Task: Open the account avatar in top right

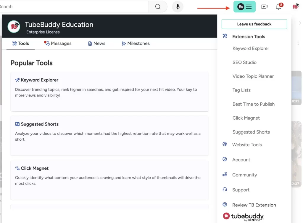Action: click(296, 7)
